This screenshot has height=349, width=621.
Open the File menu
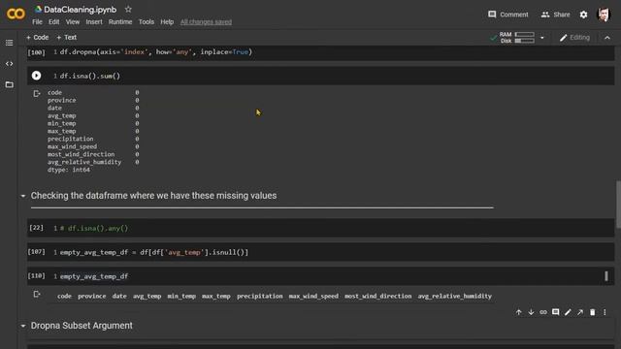pyautogui.click(x=37, y=21)
